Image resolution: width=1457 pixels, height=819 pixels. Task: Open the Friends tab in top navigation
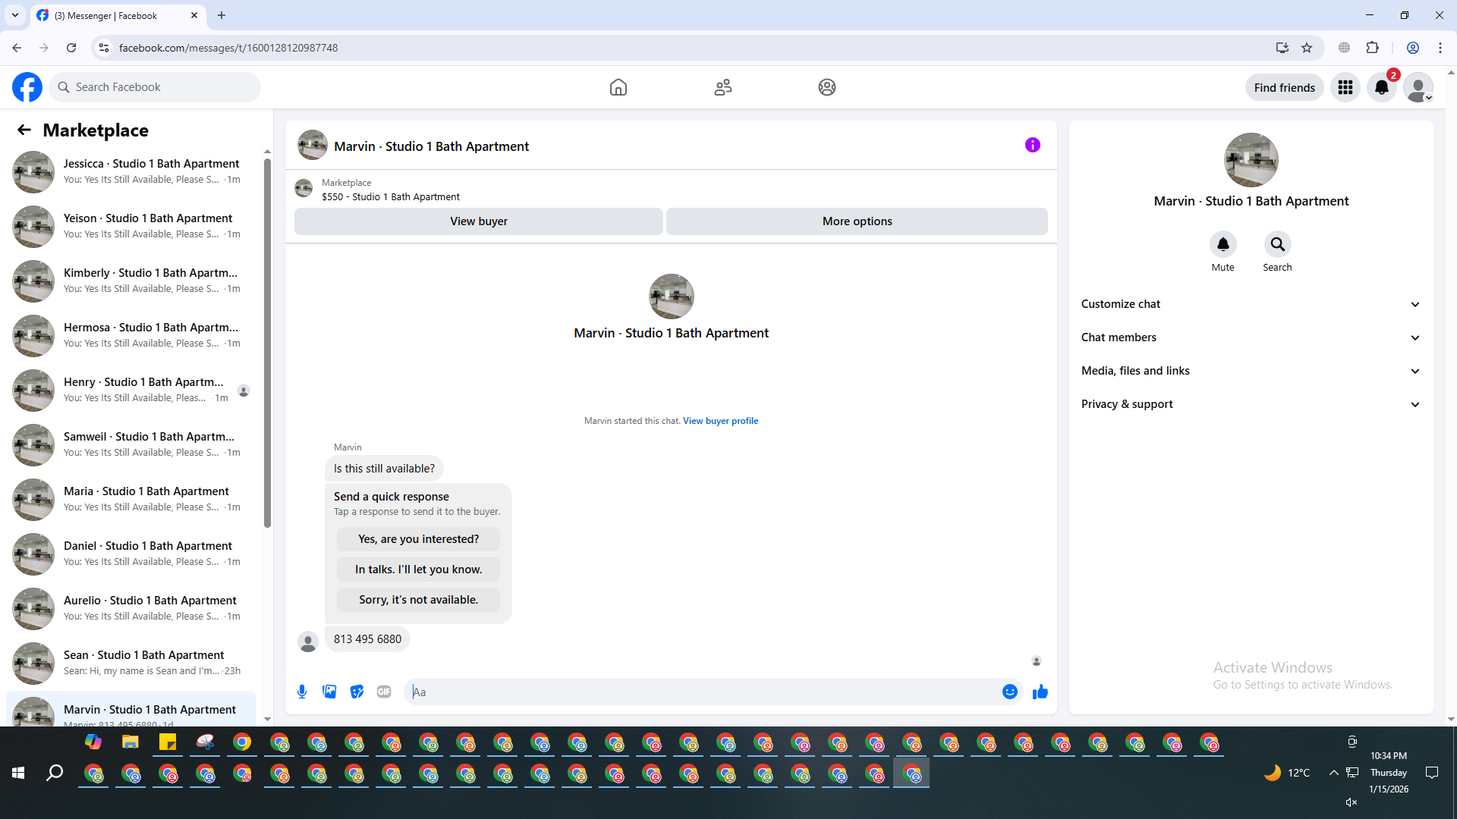tap(722, 87)
